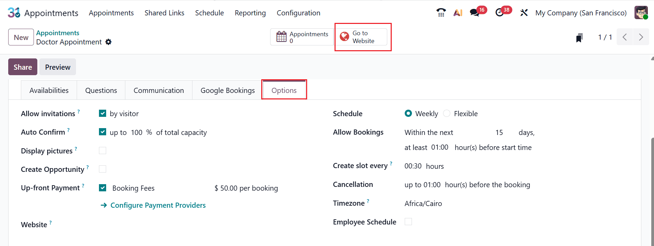Click the help mark next to Allow invitations
The width and height of the screenshot is (654, 246).
[79, 111]
